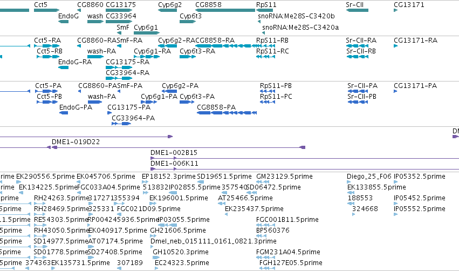Image resolution: width=459 pixels, height=271 pixels.
Task: Select the Cct5-PA protein feature
Action: [x=47, y=91]
